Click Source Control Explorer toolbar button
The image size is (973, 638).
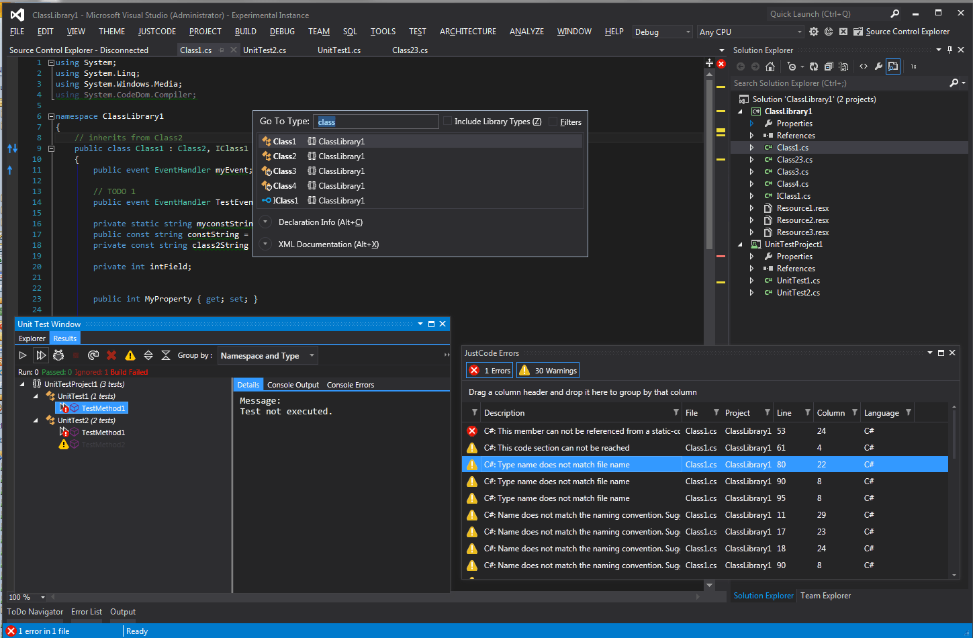[x=902, y=32]
